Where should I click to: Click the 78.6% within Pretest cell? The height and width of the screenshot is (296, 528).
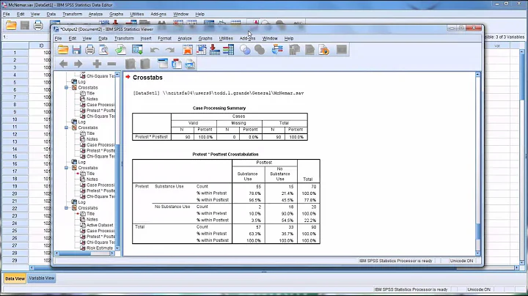(x=249, y=193)
